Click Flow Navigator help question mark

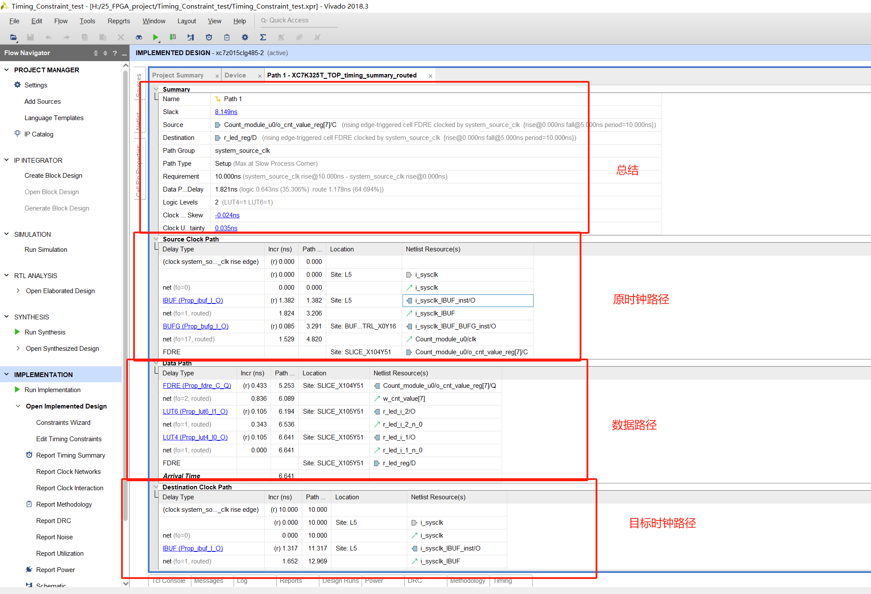tap(115, 53)
